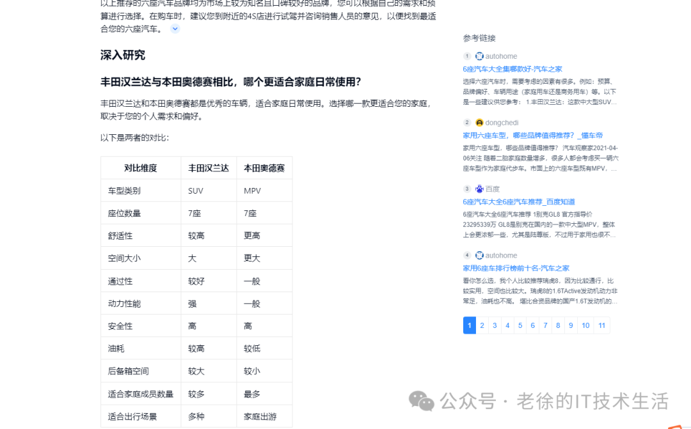Click the 参考链接 sidebar heading
The image size is (691, 429).
[x=479, y=38]
